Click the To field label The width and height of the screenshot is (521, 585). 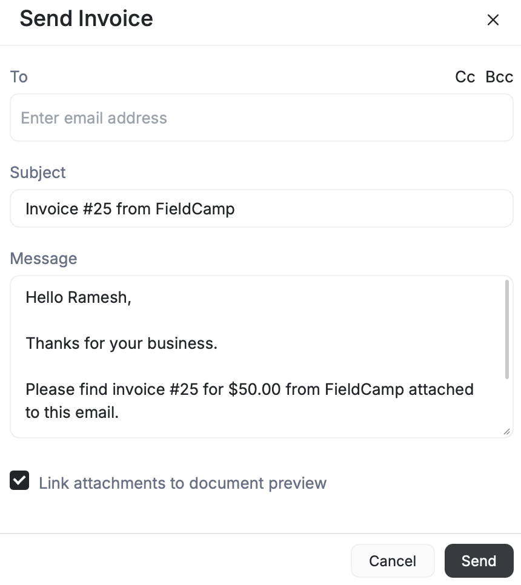click(x=19, y=77)
